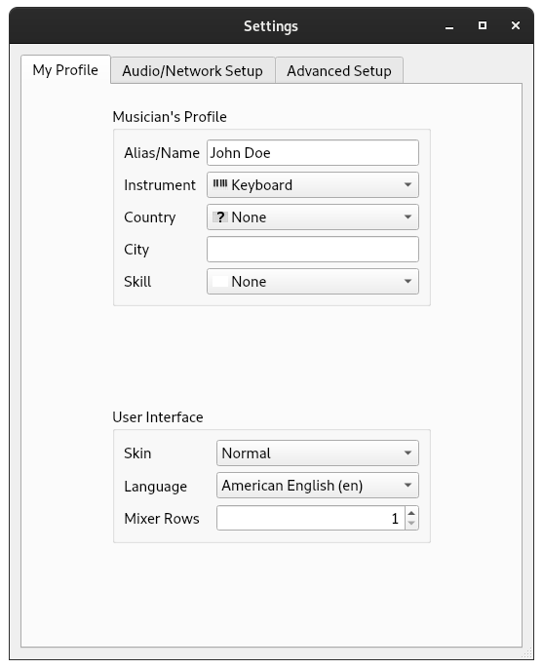The width and height of the screenshot is (543, 669).
Task: Click the keyboard icon in the Instrument combo box
Action: [x=220, y=184]
